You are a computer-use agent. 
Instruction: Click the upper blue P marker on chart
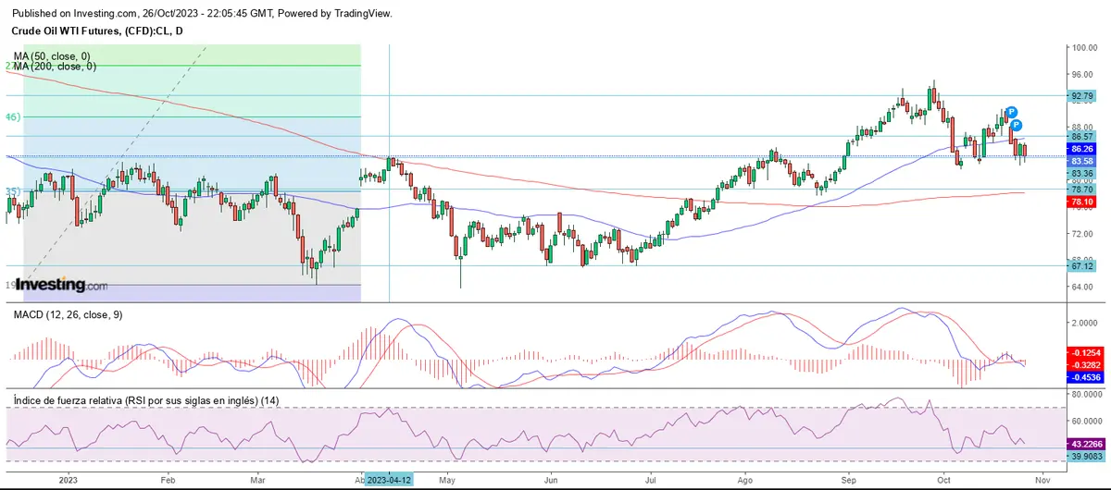(x=1012, y=111)
